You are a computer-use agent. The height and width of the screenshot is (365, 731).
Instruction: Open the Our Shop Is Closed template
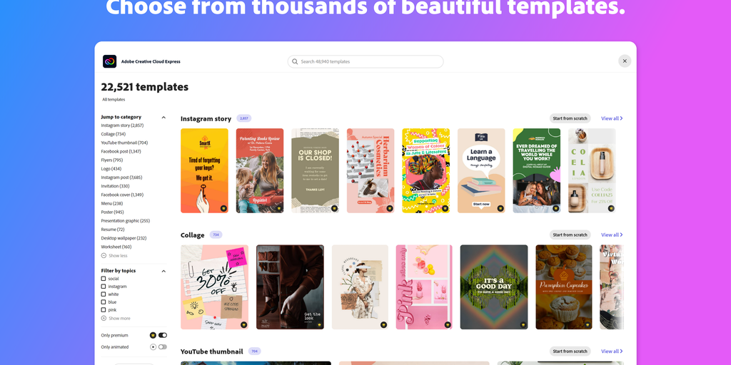pos(315,170)
